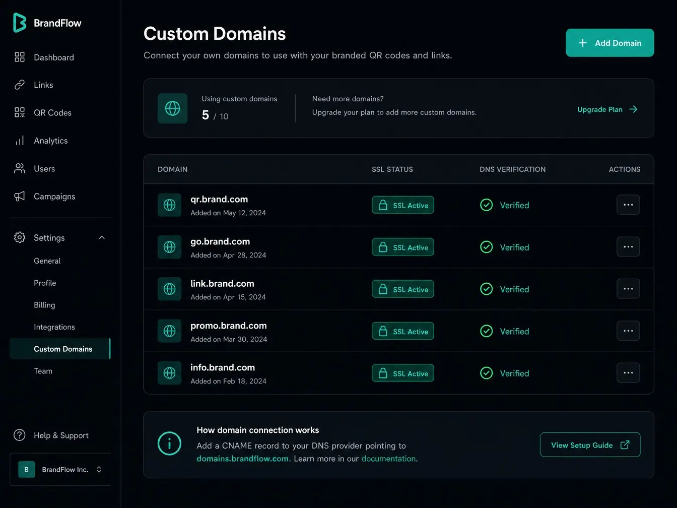Click verified checkmark icon for promo.brand.com

pyautogui.click(x=487, y=331)
